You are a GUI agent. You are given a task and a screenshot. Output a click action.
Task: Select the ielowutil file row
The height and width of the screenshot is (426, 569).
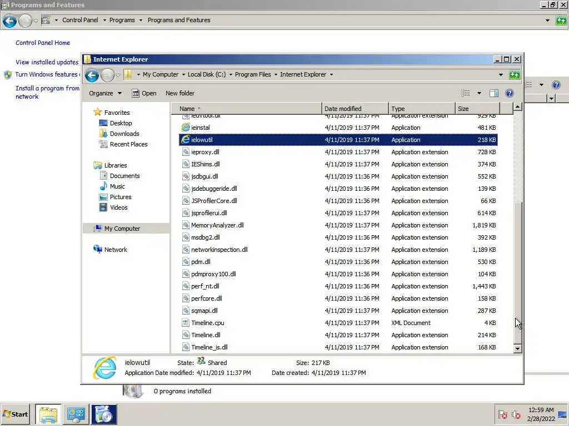[x=338, y=140]
